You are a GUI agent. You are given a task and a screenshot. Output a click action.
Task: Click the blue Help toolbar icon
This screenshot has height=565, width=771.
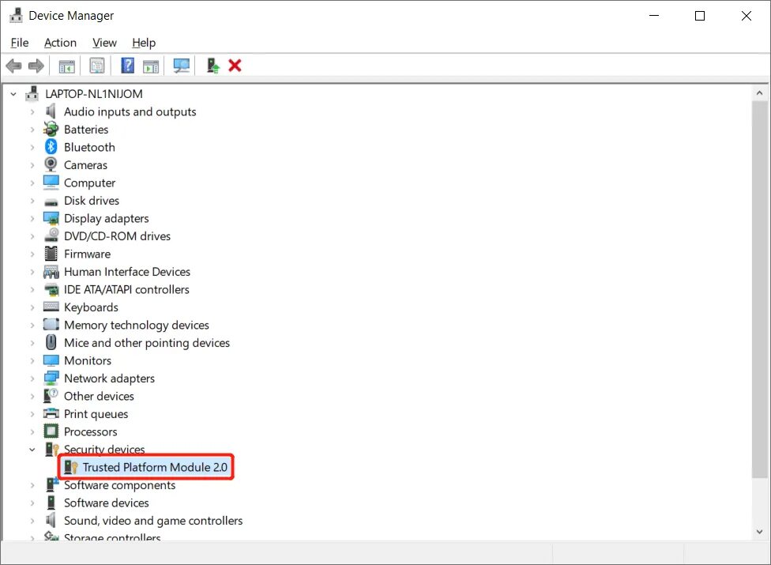127,66
